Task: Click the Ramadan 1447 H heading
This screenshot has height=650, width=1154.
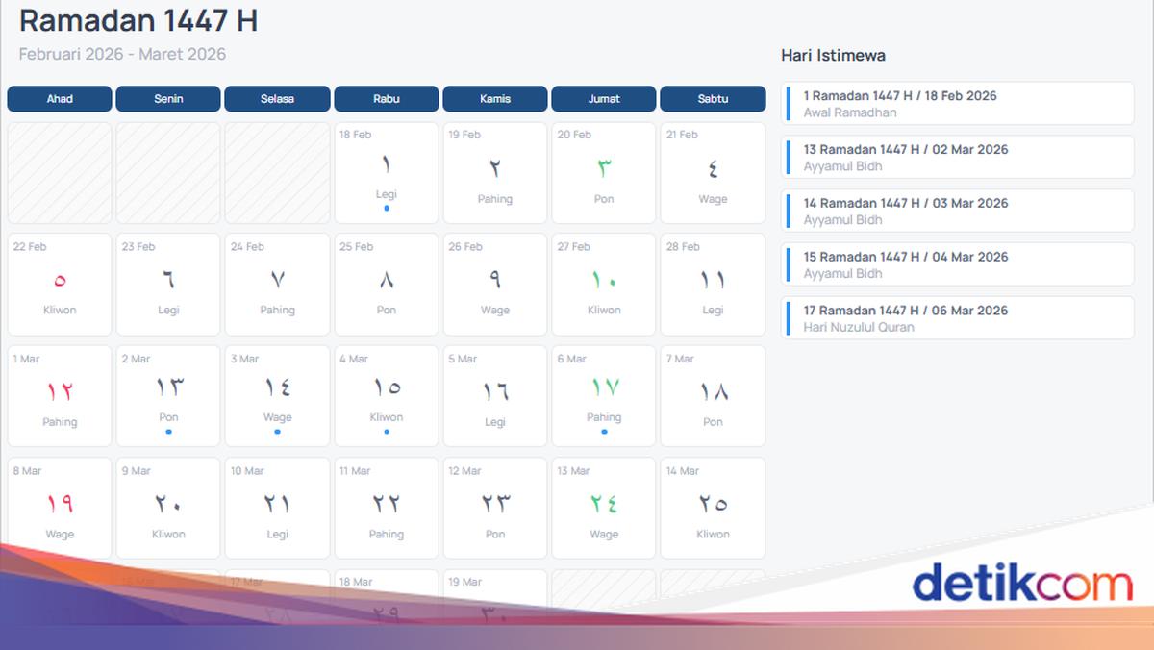Action: 138,20
